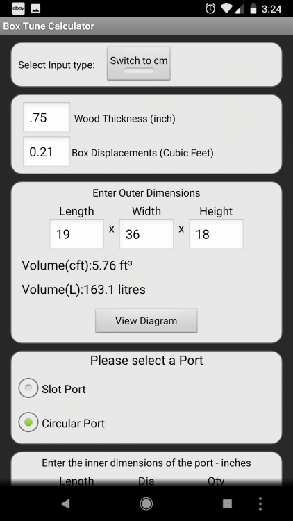Tap the Length outer dimension field

77,234
